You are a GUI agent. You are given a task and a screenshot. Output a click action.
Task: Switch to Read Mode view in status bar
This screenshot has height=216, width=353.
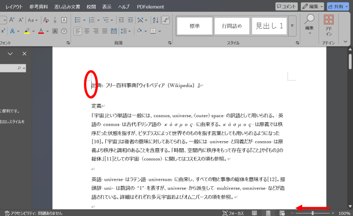coord(255,213)
